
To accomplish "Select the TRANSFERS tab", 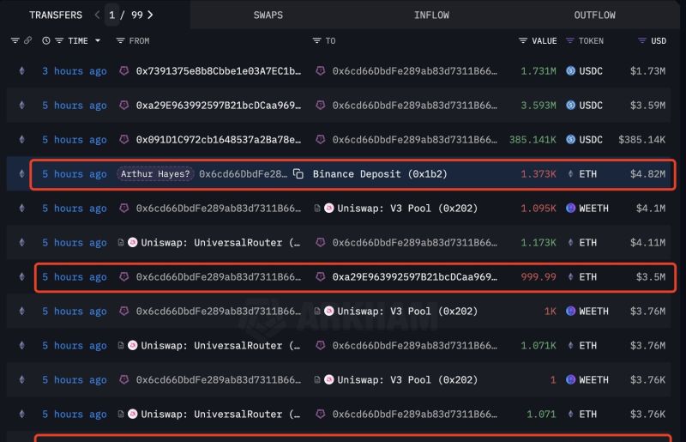I will pyautogui.click(x=56, y=15).
